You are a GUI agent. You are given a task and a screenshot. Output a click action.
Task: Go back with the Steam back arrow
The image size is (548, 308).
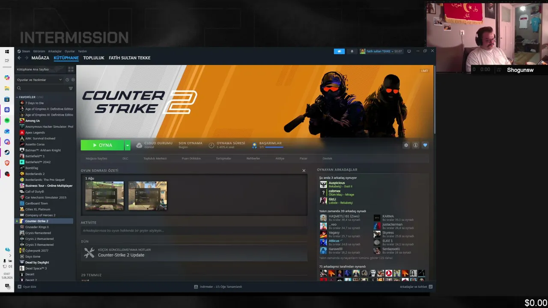coord(19,58)
